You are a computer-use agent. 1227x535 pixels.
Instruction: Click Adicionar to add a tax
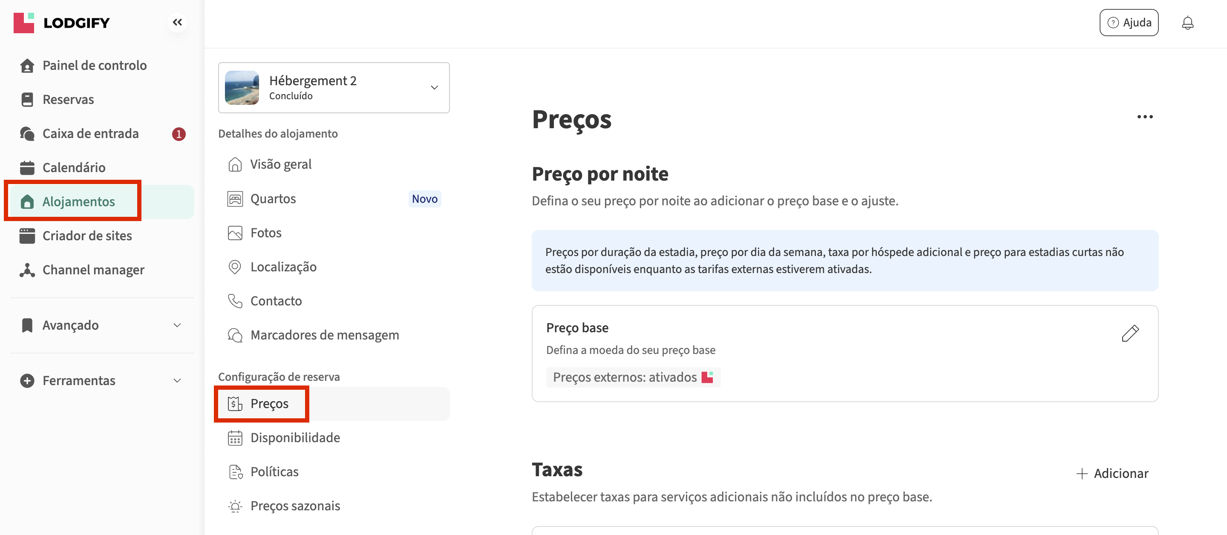tap(1112, 473)
